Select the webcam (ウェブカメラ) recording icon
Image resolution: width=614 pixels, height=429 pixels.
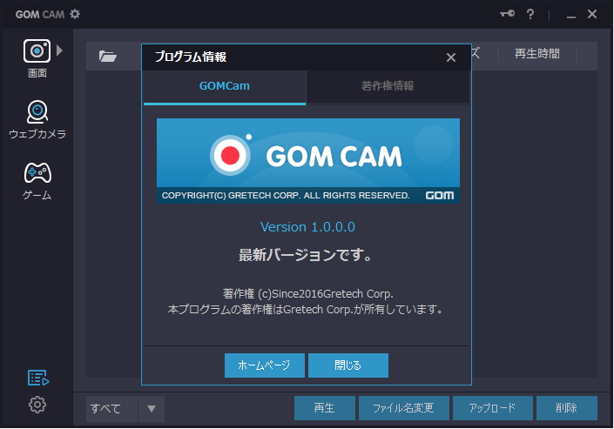37,112
